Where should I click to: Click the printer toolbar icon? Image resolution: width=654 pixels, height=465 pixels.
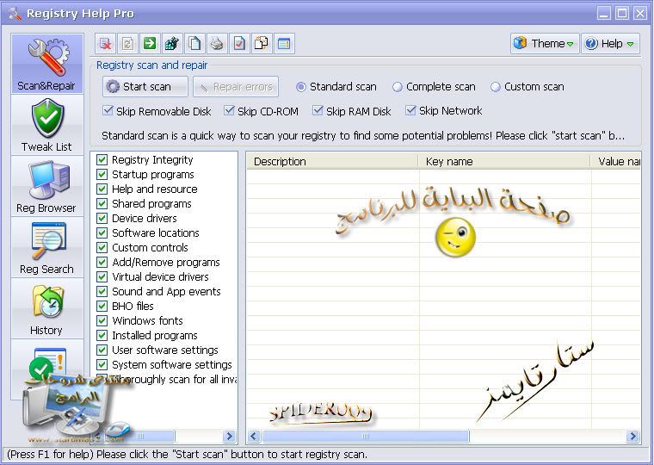(x=217, y=43)
